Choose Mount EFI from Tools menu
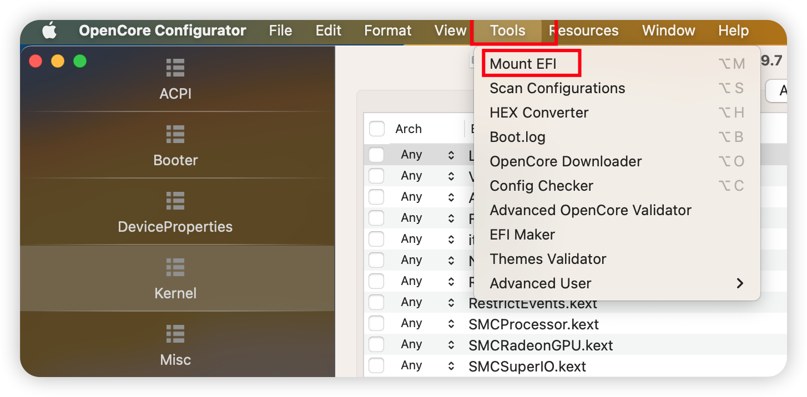Viewport: 807px width, 397px height. point(523,64)
